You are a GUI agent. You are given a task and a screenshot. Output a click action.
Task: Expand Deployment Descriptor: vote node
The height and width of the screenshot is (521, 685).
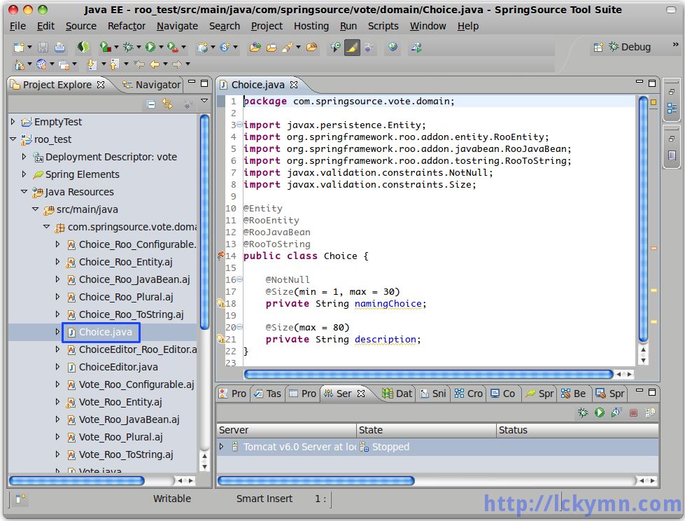pyautogui.click(x=24, y=156)
